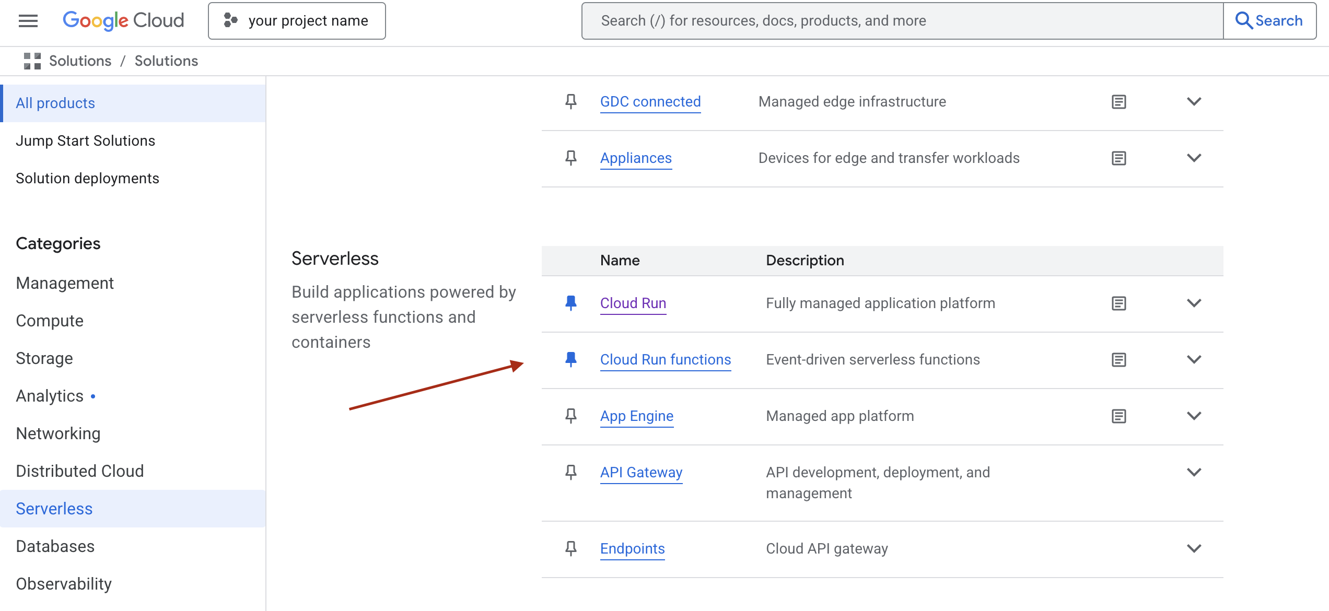Click the Google Cloud logo
Image resolution: width=1329 pixels, height=611 pixels.
click(x=123, y=21)
